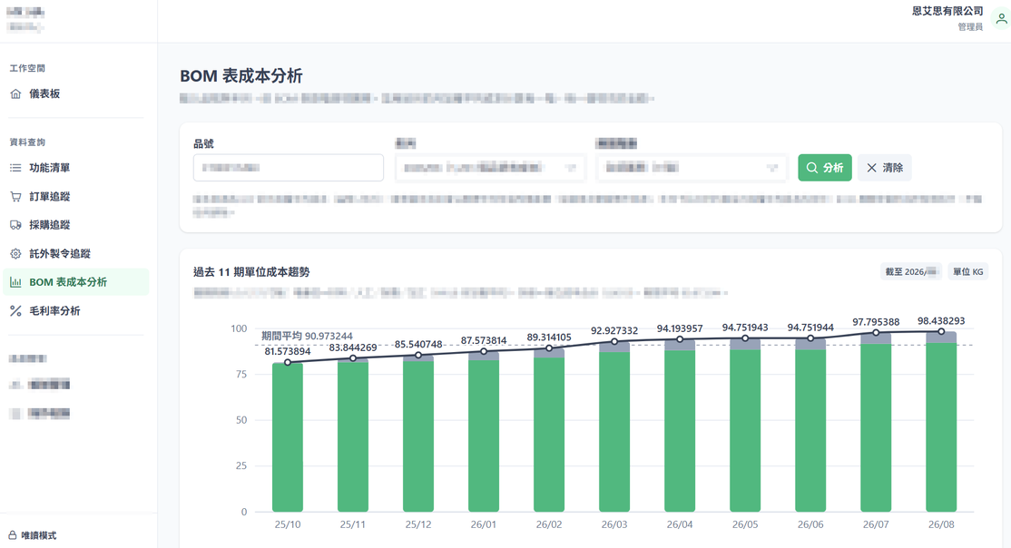Click 期間平均 90.973244 label
Image resolution: width=1011 pixels, height=548 pixels.
pos(307,336)
